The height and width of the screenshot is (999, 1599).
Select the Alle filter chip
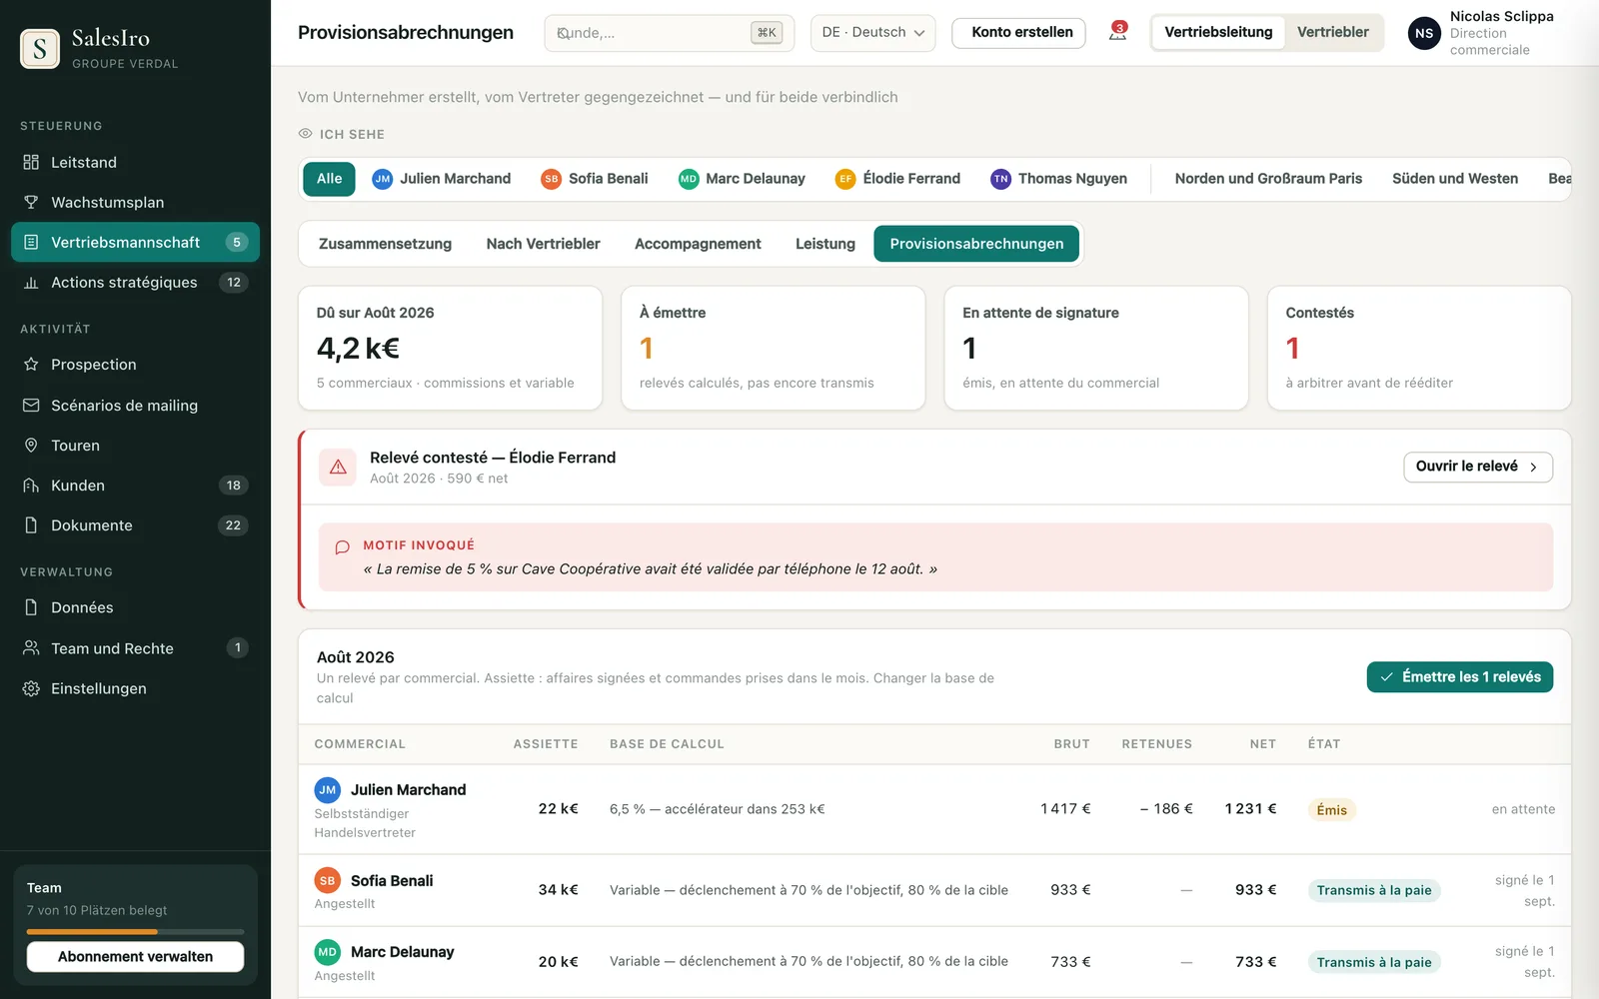[329, 179]
